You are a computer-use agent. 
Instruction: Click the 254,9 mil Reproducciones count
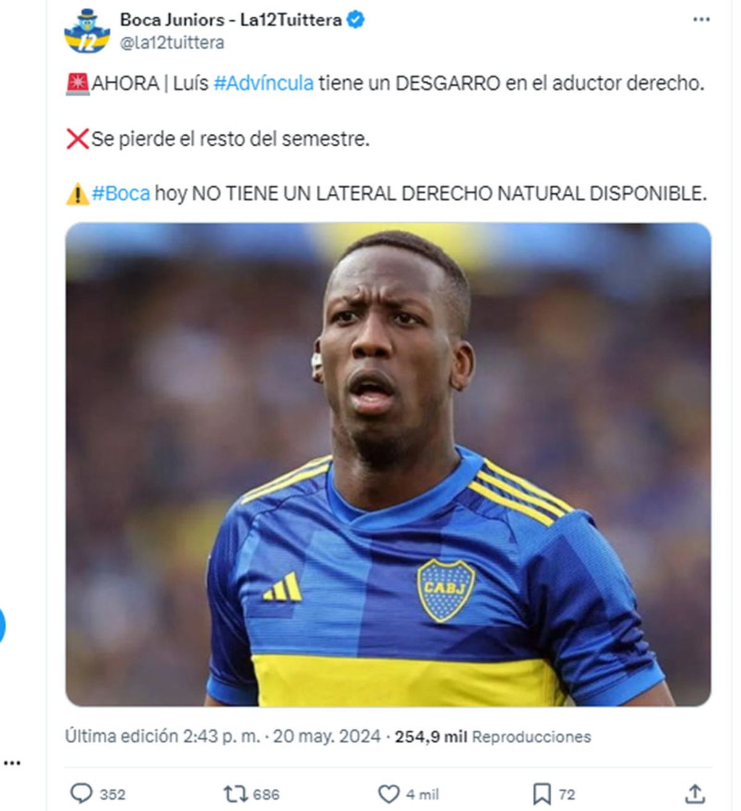(x=493, y=736)
